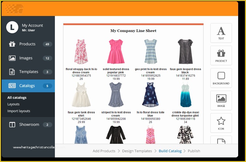Go to Design Templates step

(x=137, y=151)
